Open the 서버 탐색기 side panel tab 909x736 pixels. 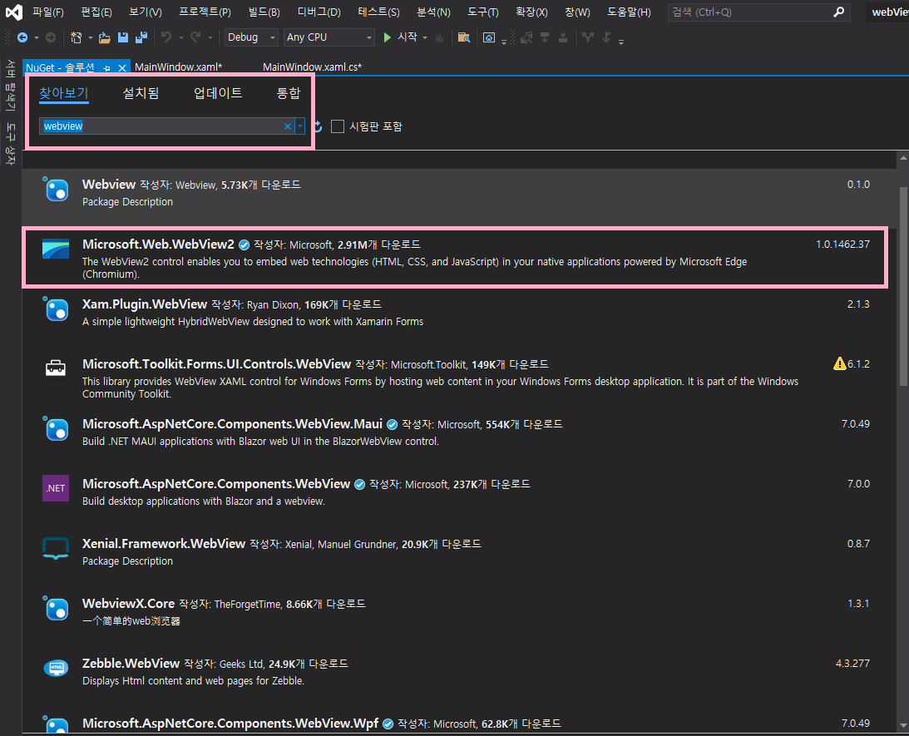coord(10,86)
